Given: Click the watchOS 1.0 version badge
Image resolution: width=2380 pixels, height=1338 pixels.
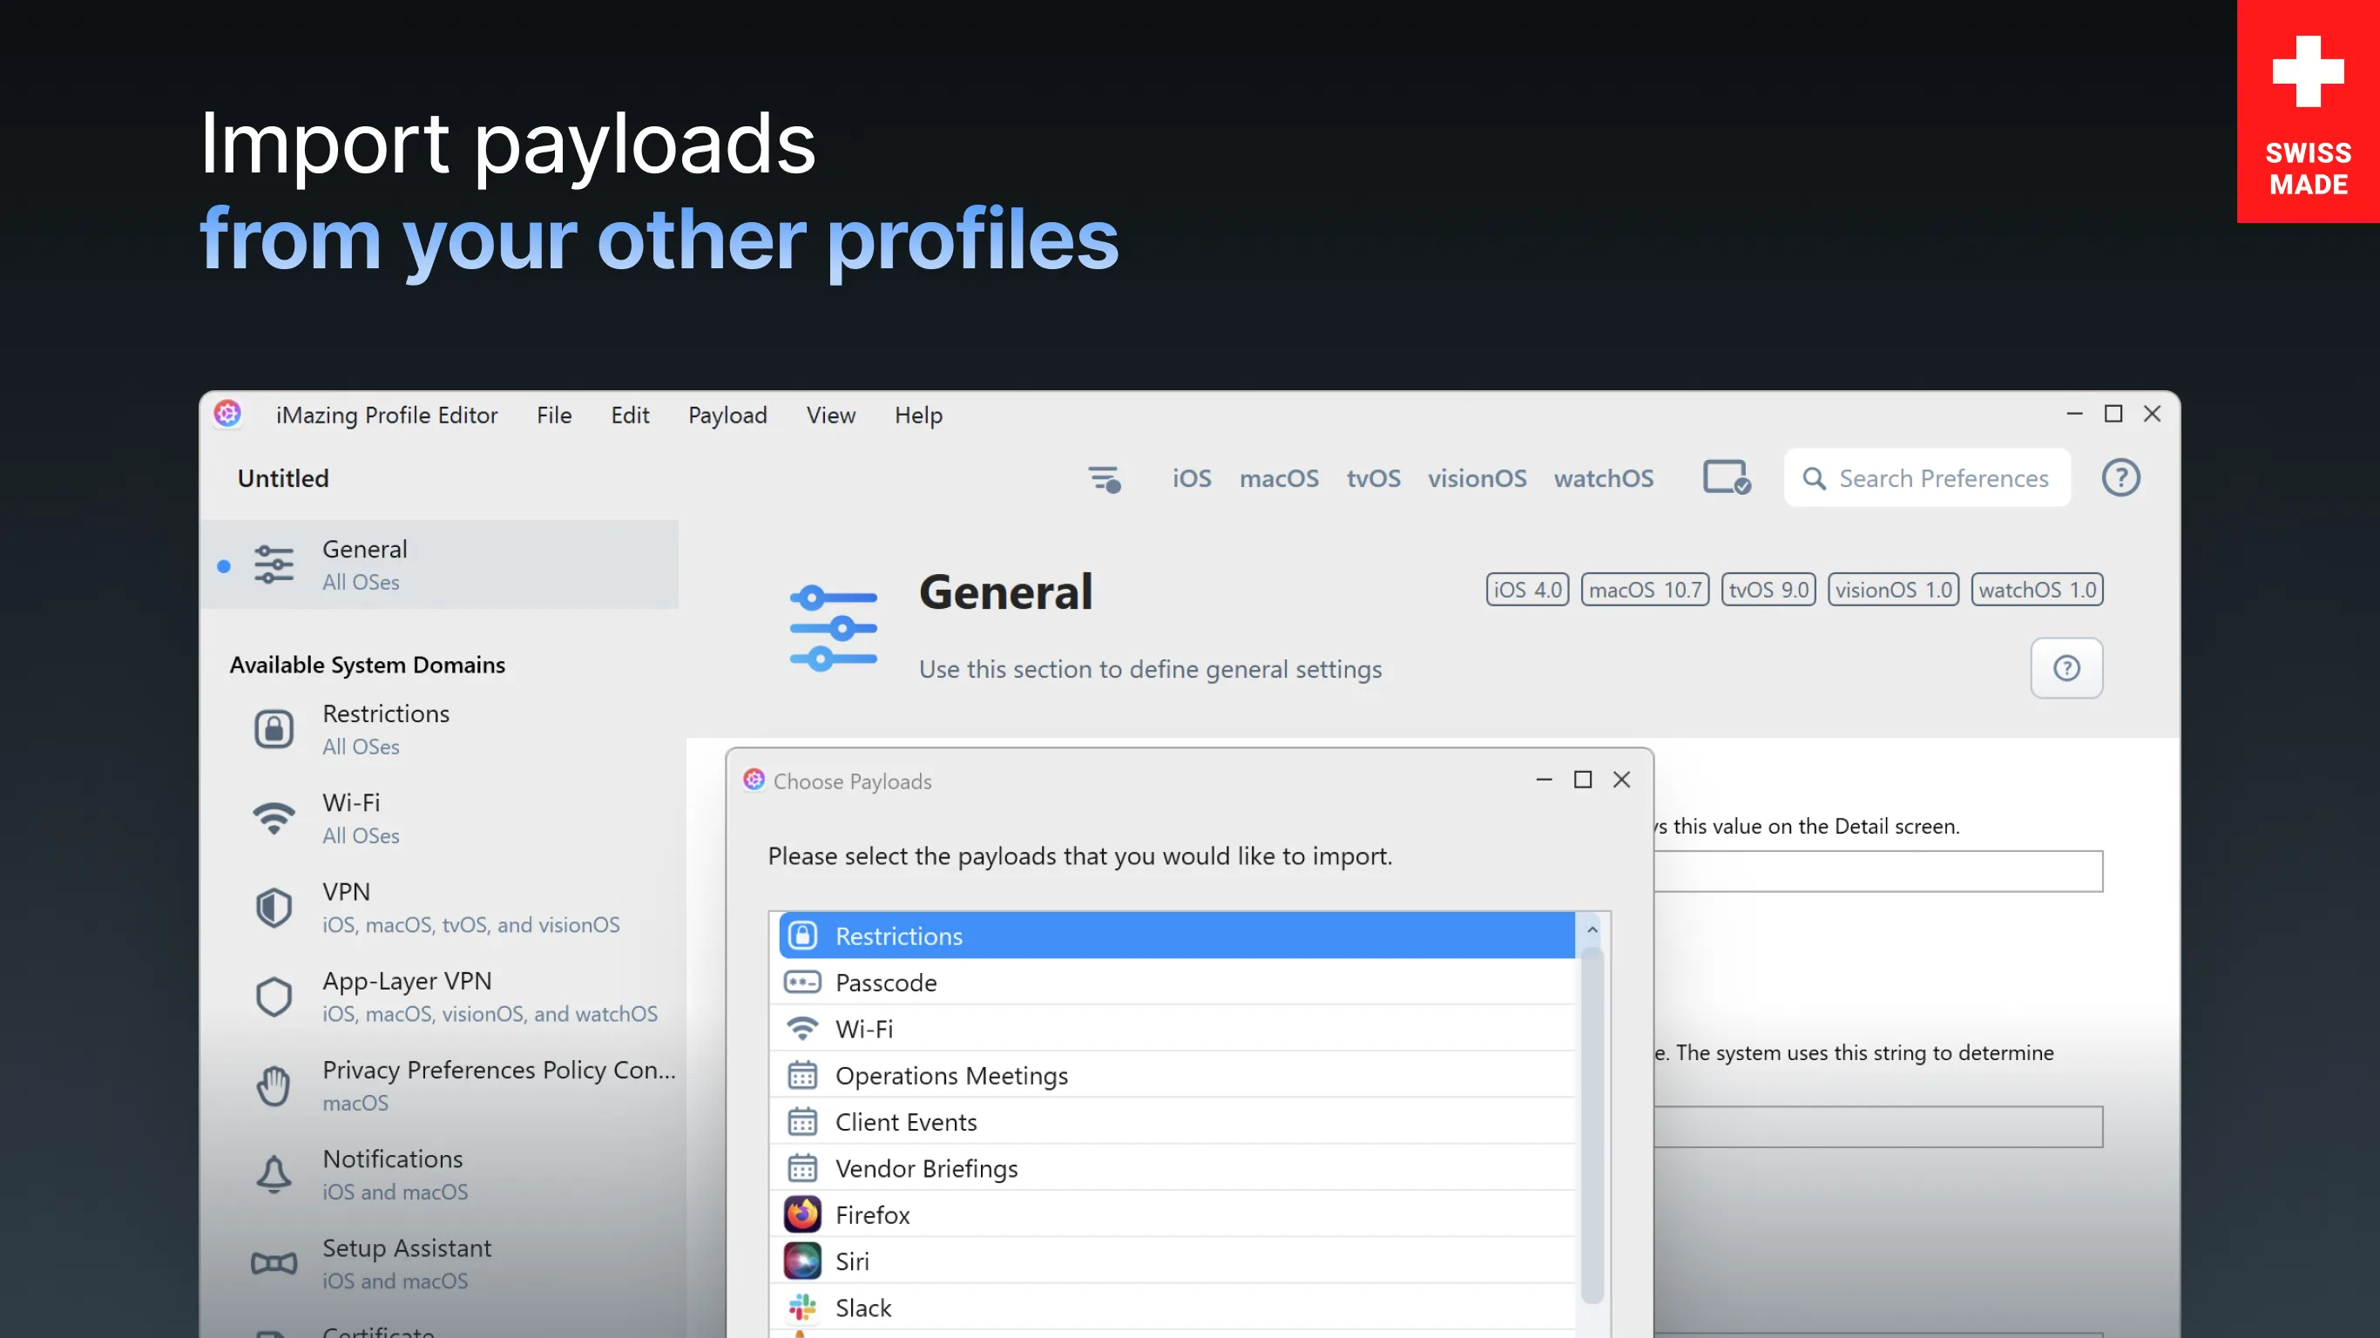Looking at the screenshot, I should (2038, 590).
